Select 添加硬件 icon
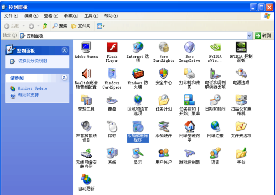Screen dimensions: 276x195 tap(164, 126)
